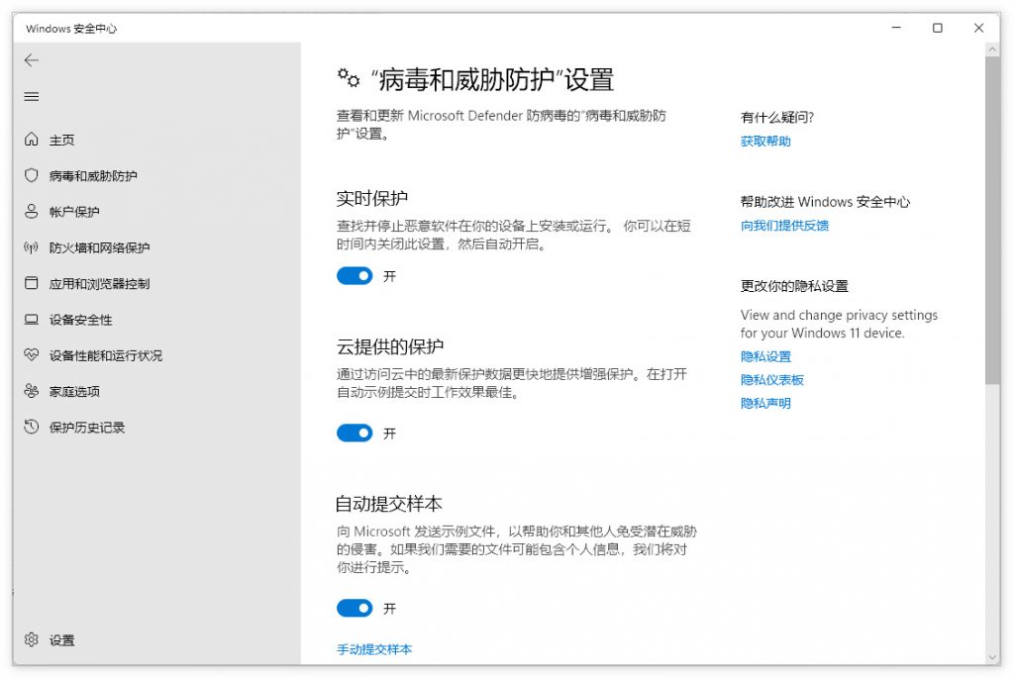Click the 病毒和威胁防护 shield icon
The image size is (1014, 679).
coord(32,175)
